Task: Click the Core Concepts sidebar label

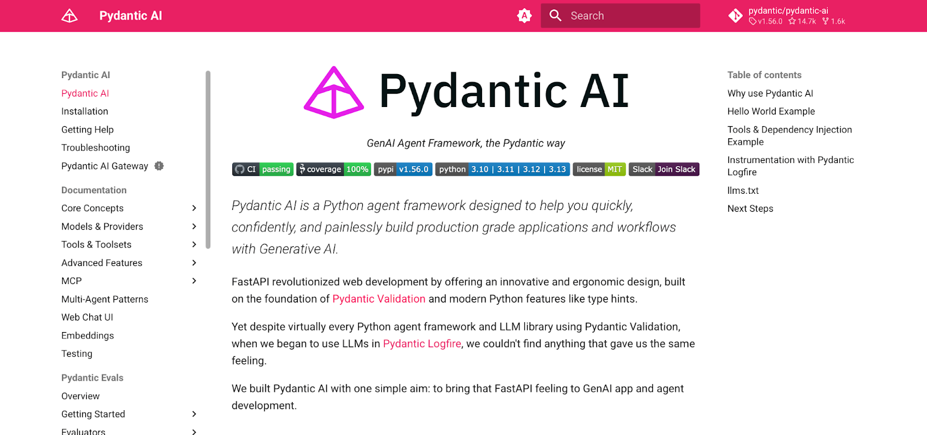Action: pyautogui.click(x=93, y=208)
